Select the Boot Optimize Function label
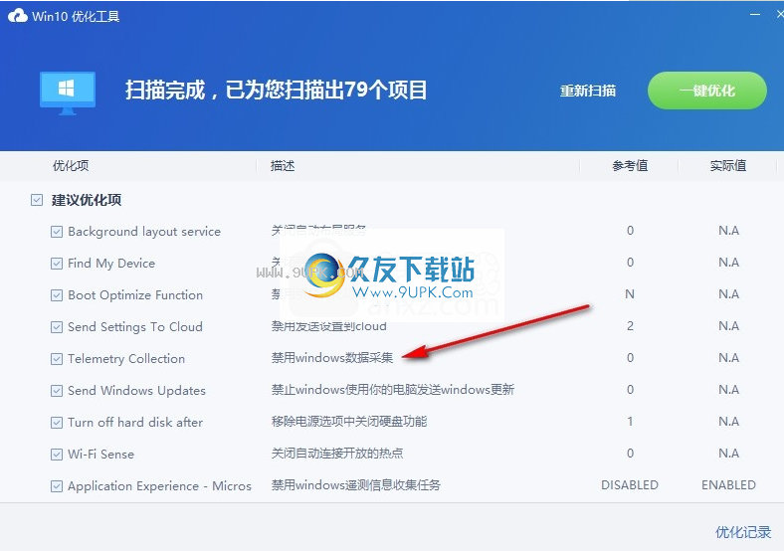The height and width of the screenshot is (551, 784). pyautogui.click(x=135, y=295)
